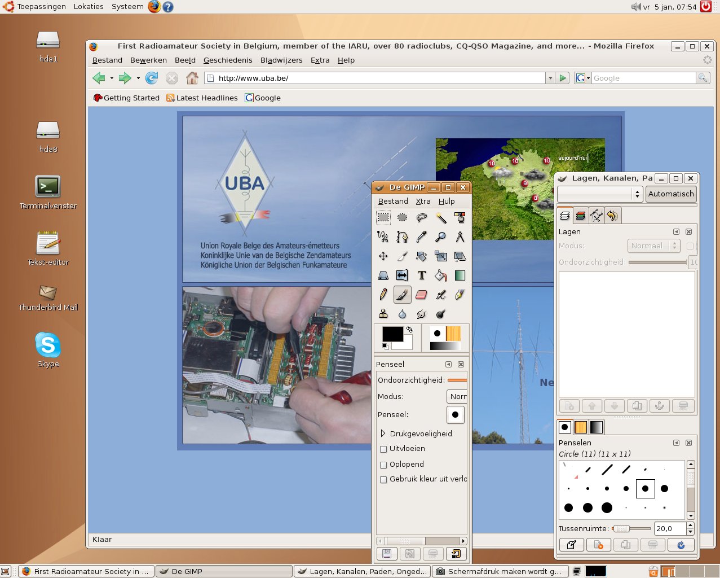Activate the Move tool
Viewport: 720px width, 578px height.
click(x=383, y=256)
